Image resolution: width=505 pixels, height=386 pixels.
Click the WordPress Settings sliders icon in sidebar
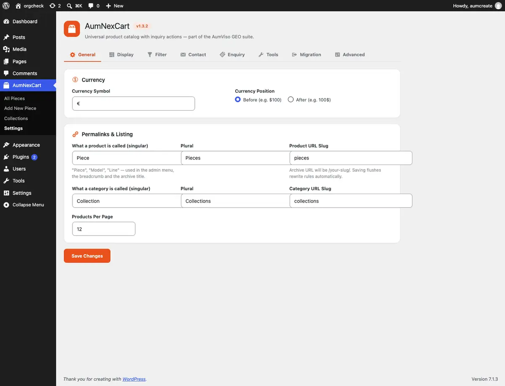[6, 193]
